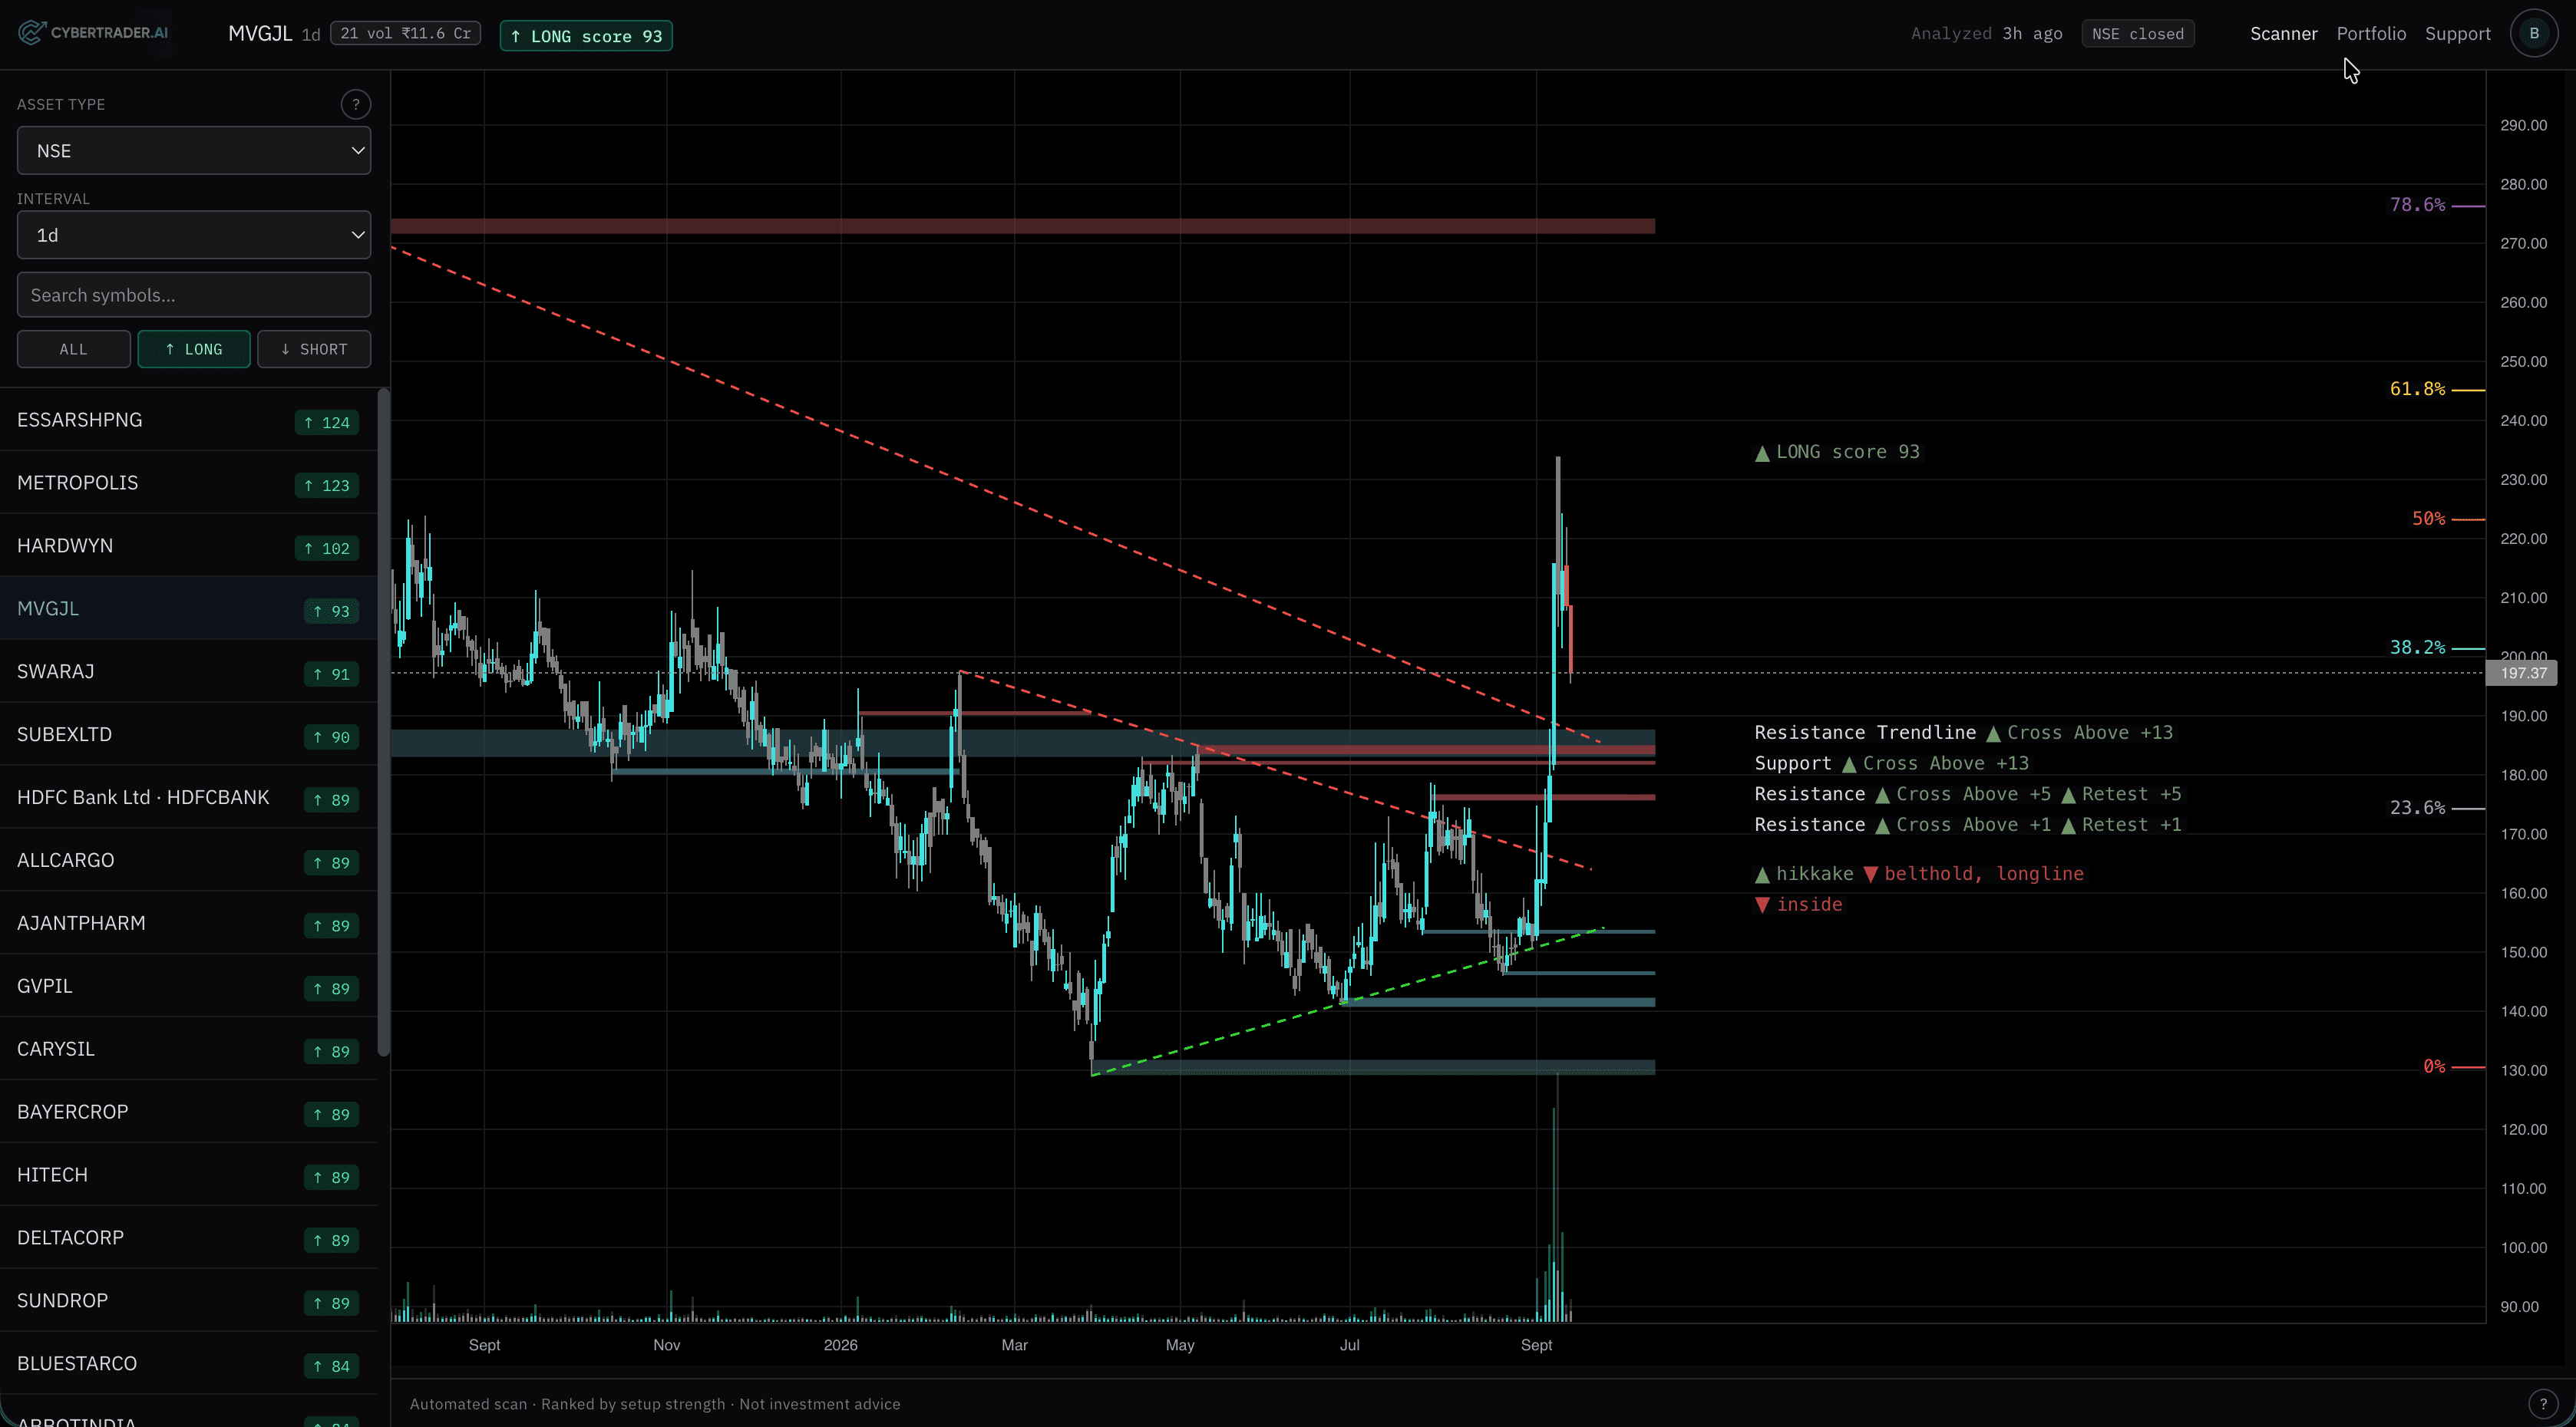Select MVGJL in the symbol list

189,608
